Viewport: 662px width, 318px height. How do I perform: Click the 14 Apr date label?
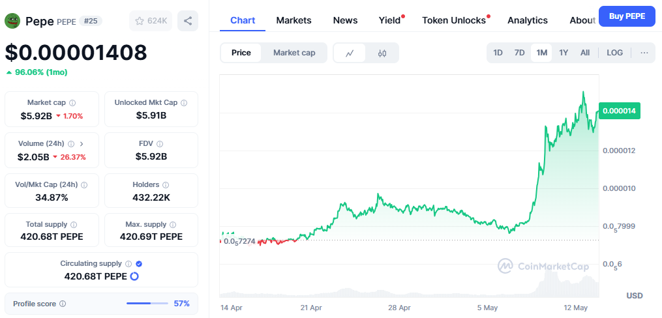(232, 308)
